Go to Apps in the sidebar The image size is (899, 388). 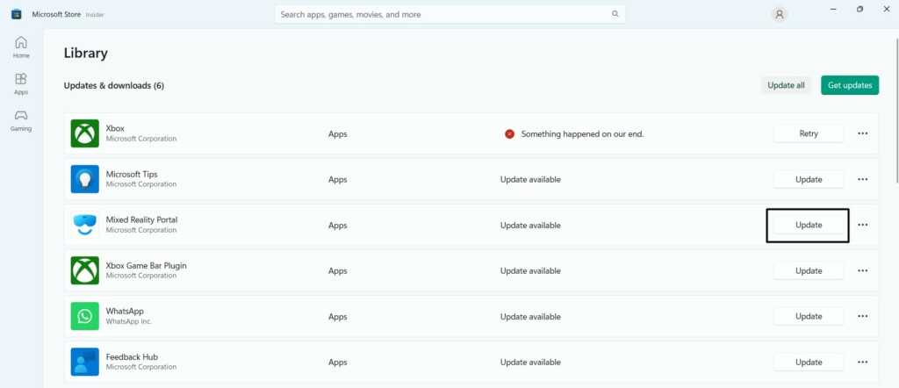(x=21, y=83)
